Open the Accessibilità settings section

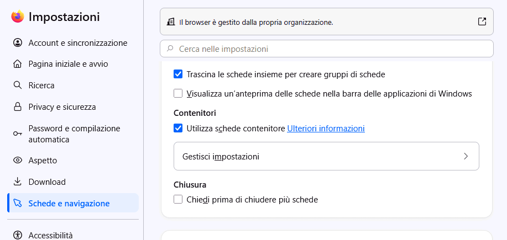click(73, 235)
